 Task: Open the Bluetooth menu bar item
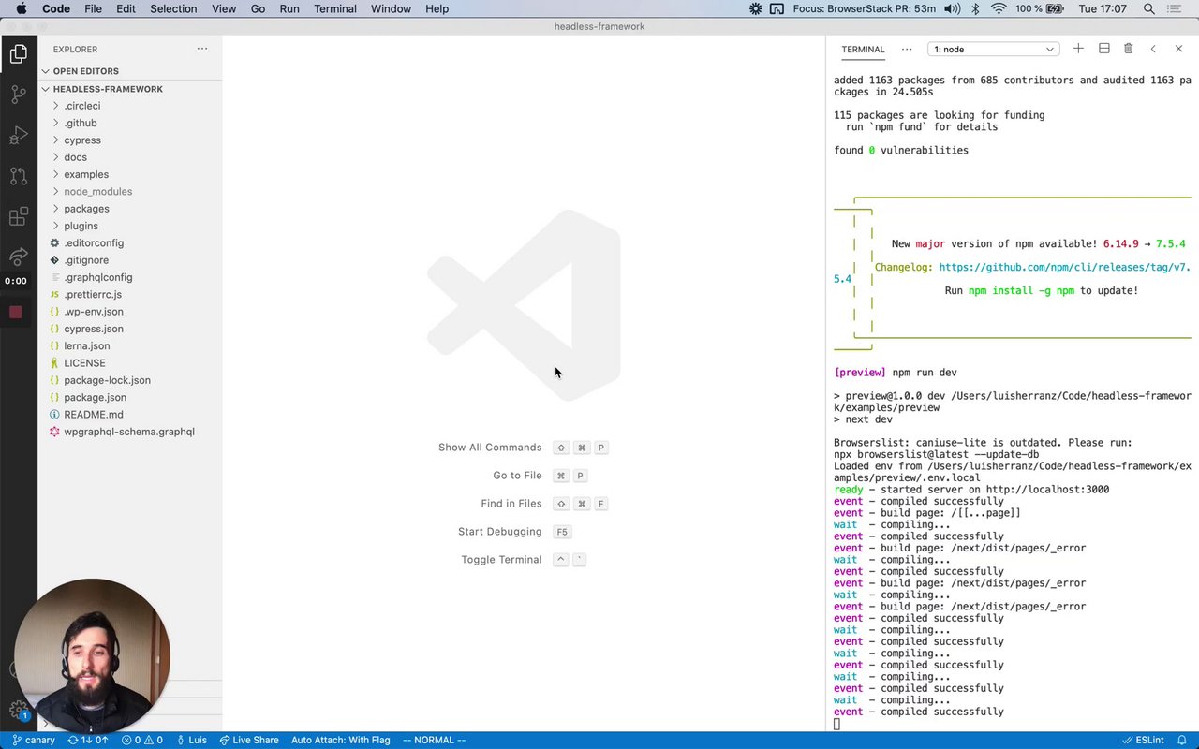coord(974,8)
